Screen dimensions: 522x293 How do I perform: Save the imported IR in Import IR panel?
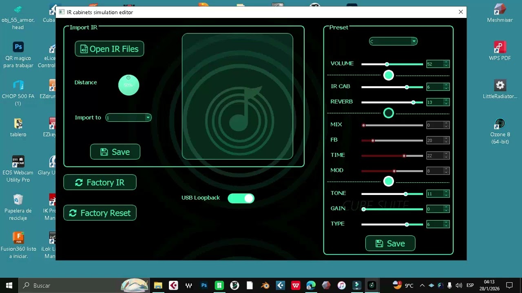coord(115,152)
